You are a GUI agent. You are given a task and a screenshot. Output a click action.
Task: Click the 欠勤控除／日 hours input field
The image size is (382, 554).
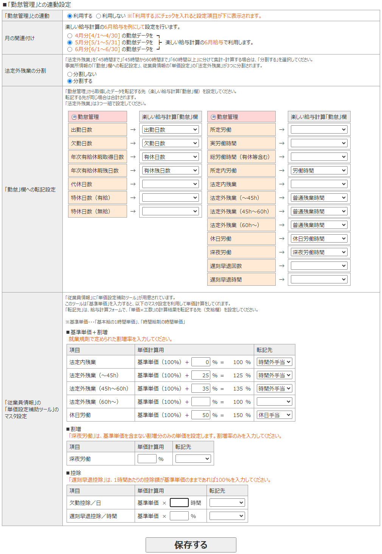[179, 503]
